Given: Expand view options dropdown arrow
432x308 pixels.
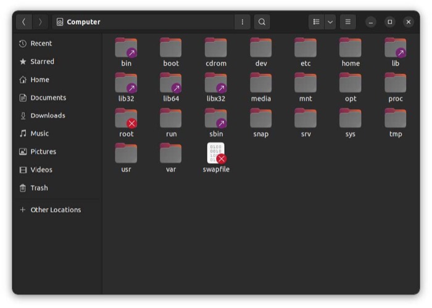Looking at the screenshot, I should [x=330, y=22].
